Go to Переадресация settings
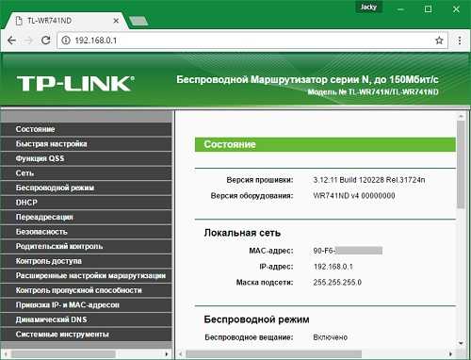 pos(86,217)
